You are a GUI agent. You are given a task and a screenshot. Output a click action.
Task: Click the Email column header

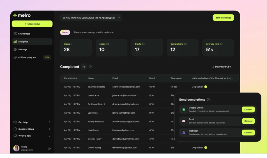point(115,78)
